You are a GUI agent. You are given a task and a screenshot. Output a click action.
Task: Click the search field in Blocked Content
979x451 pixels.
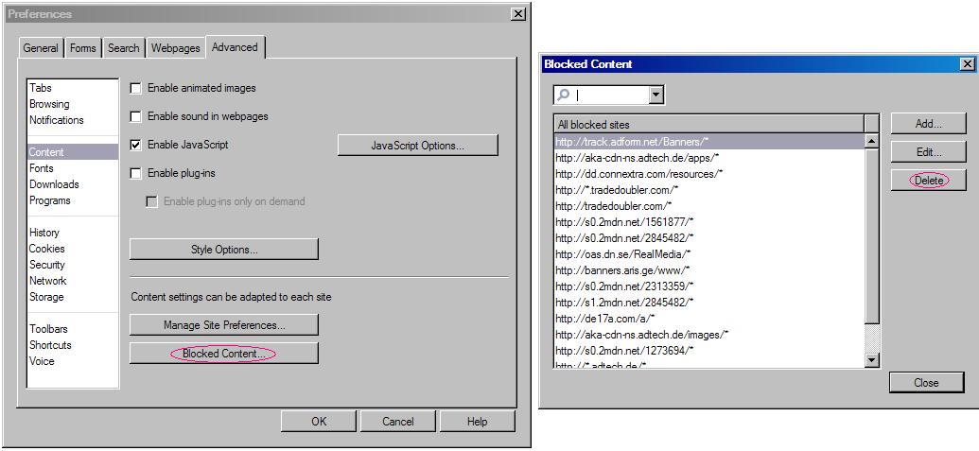pyautogui.click(x=611, y=95)
